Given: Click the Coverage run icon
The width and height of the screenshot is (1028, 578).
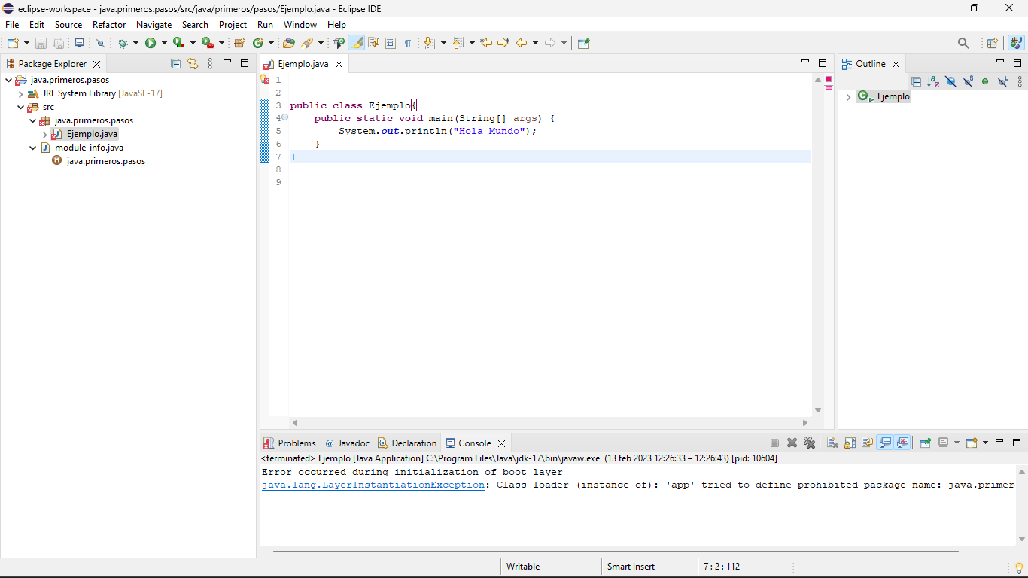Looking at the screenshot, I should tap(178, 44).
